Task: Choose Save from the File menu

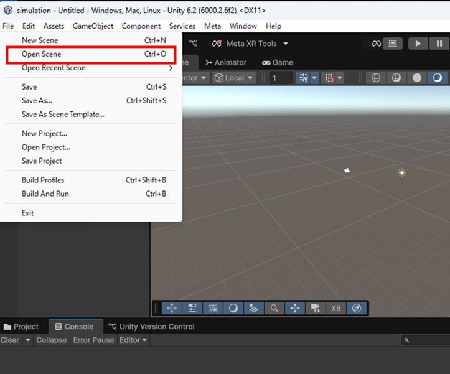Action: [x=91, y=86]
